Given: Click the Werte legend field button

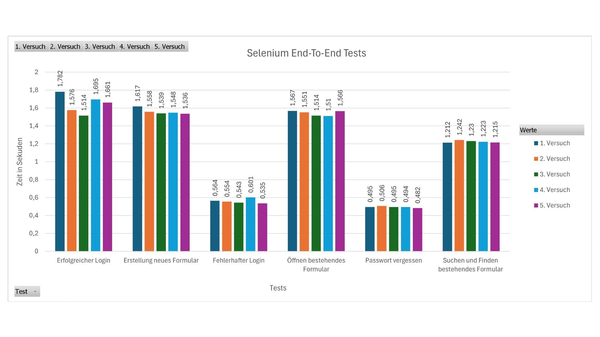Looking at the screenshot, I should 552,130.
